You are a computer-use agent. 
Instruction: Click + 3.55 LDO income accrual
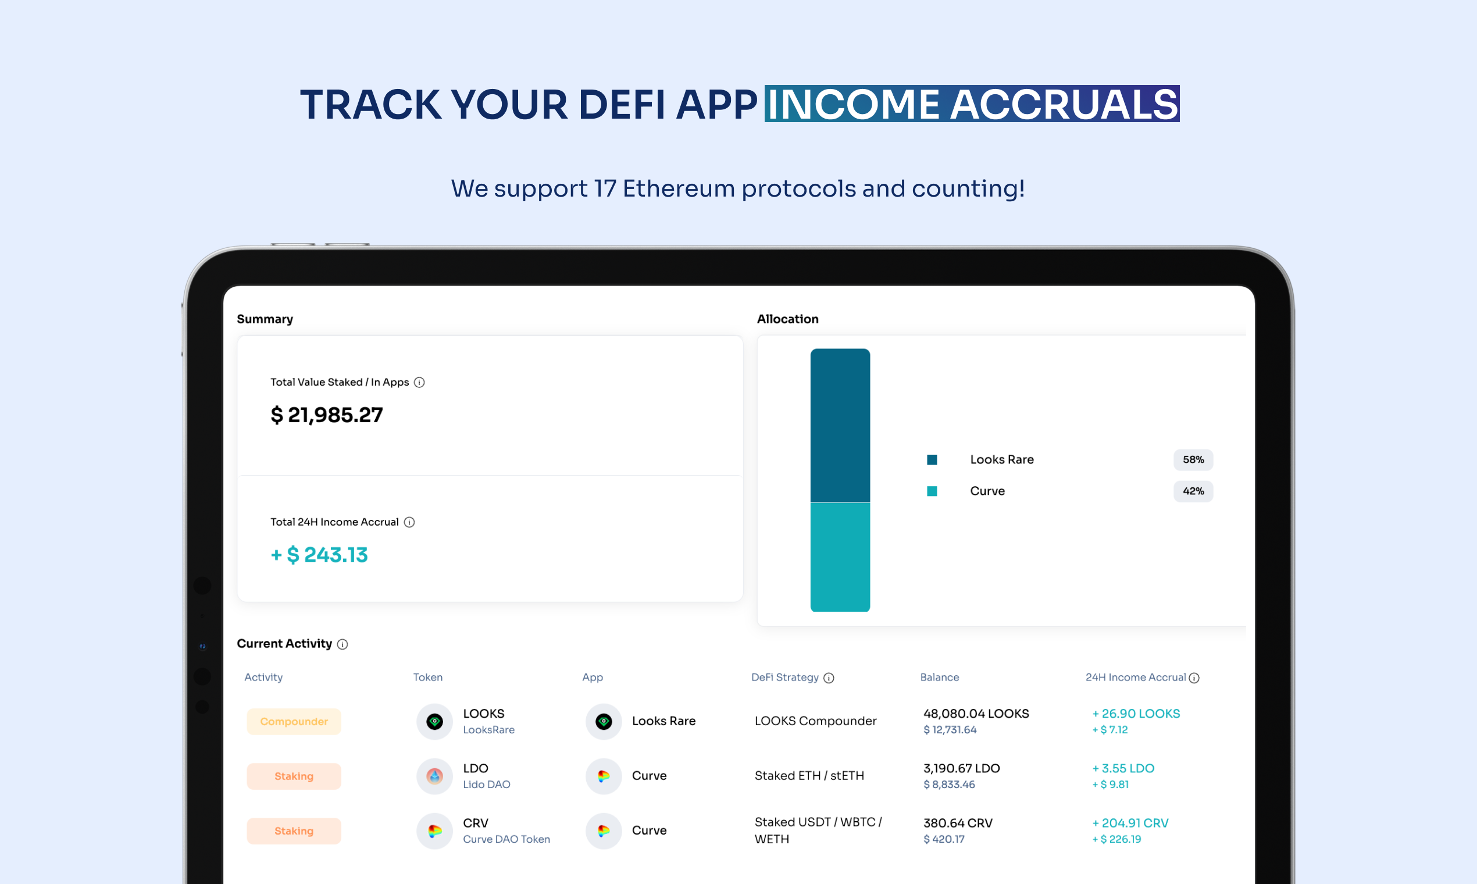[1123, 769]
